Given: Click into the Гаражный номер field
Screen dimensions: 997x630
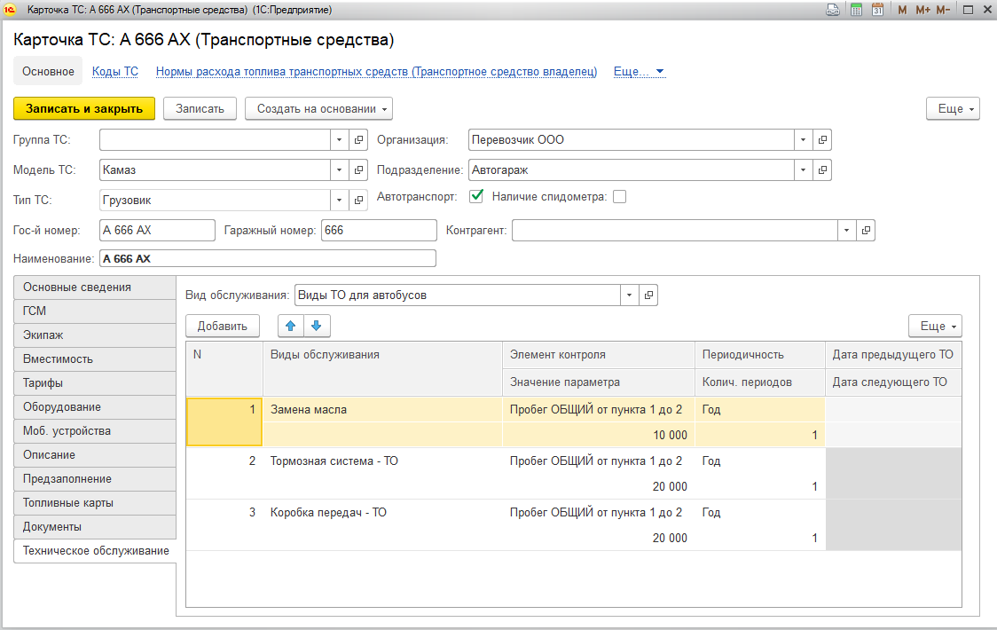Looking at the screenshot, I should tap(378, 231).
